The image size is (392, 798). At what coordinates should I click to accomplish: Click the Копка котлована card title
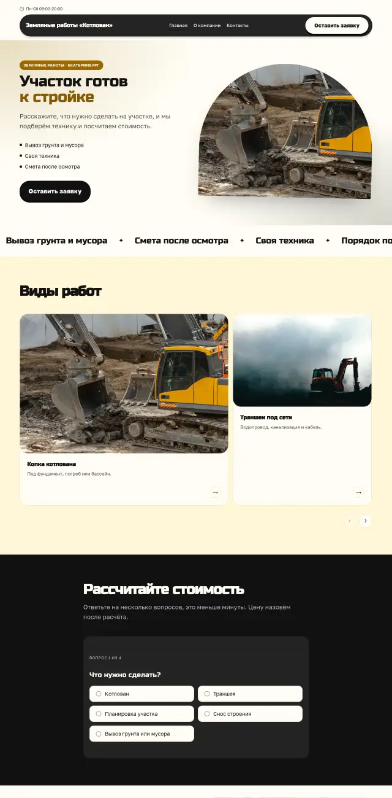(51, 464)
